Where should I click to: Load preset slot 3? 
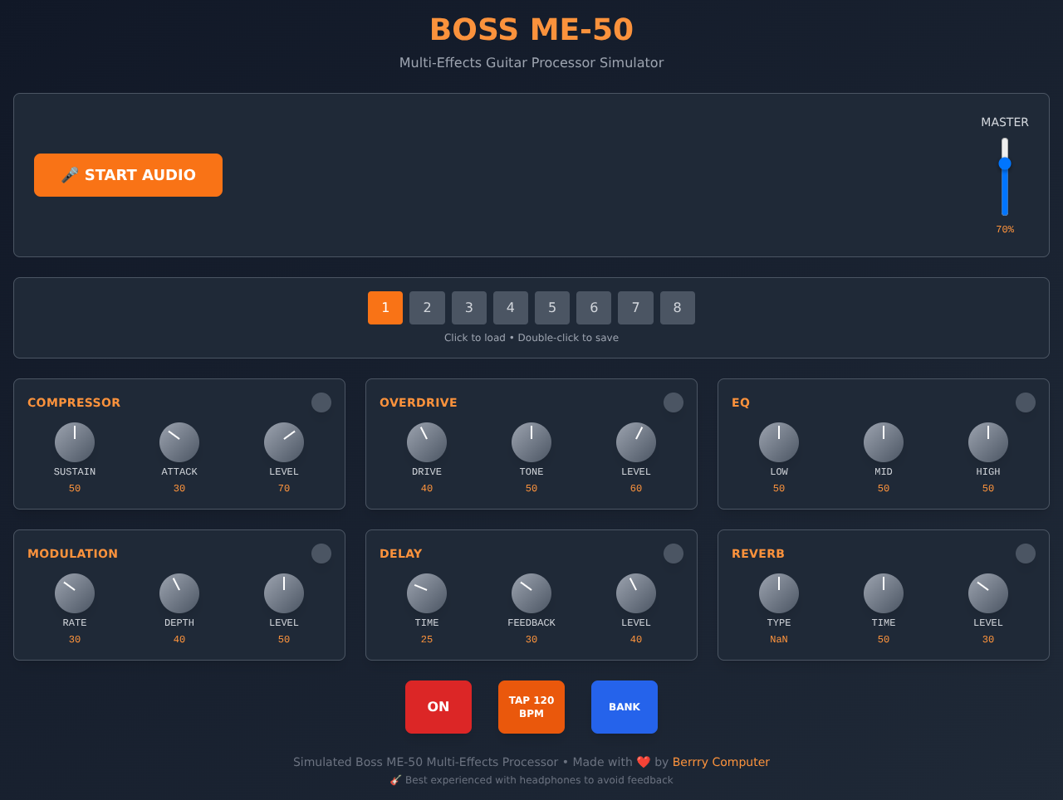click(468, 308)
